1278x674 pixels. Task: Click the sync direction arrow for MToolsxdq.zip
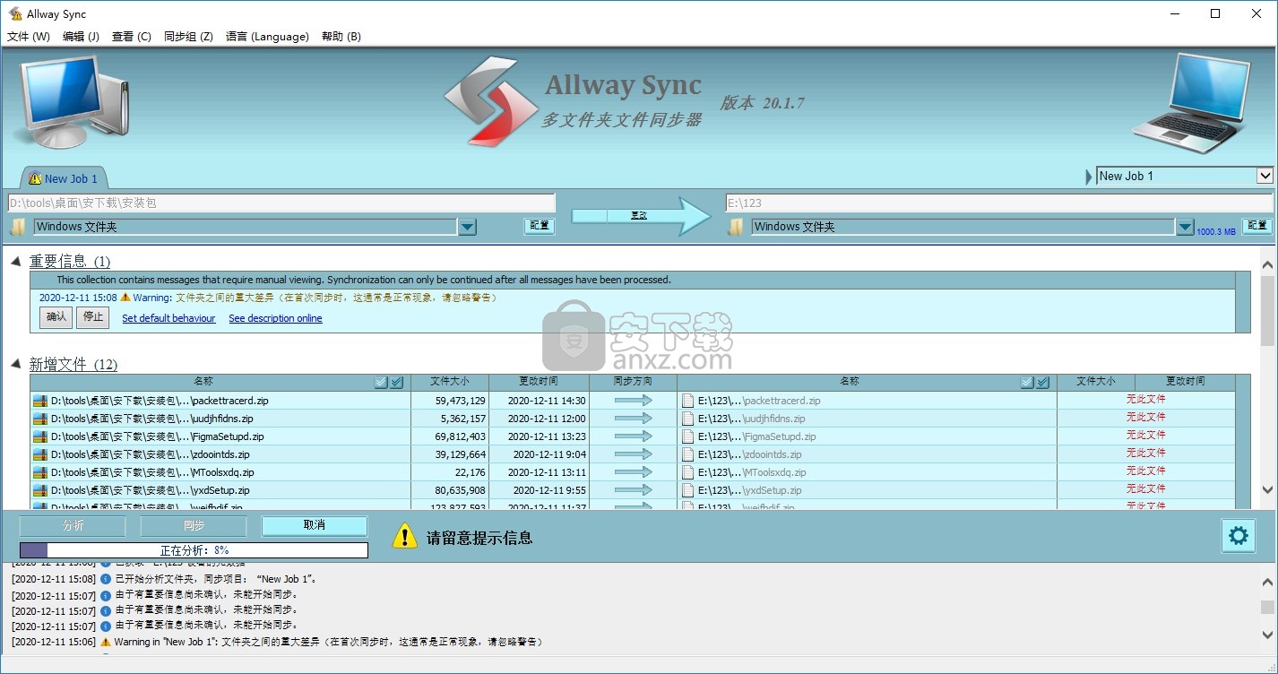click(x=634, y=472)
